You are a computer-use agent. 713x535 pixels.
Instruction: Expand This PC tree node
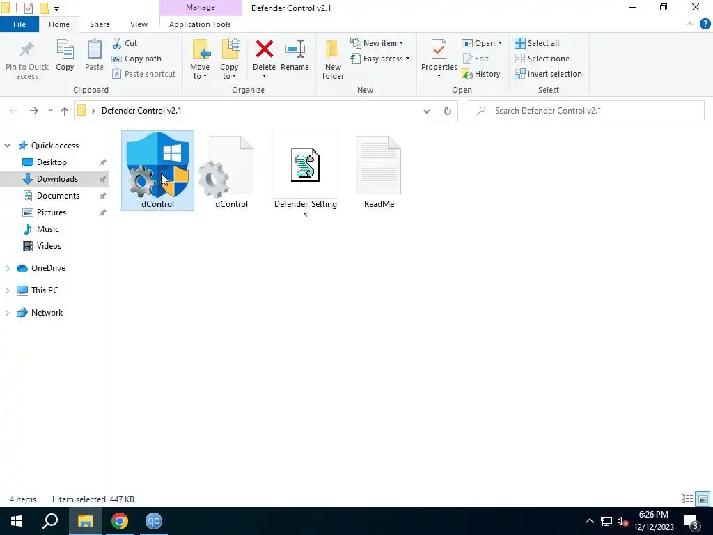click(7, 290)
